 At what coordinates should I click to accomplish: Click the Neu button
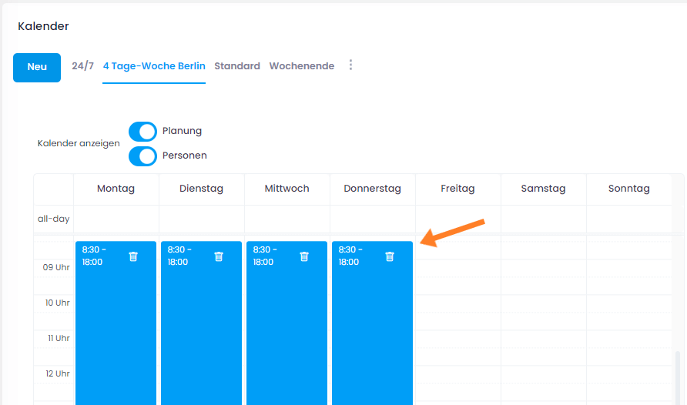37,67
